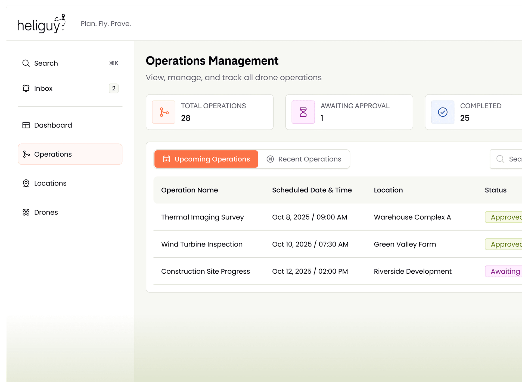Click the Completed checkmark icon
Image resolution: width=522 pixels, height=382 pixels.
coord(443,112)
